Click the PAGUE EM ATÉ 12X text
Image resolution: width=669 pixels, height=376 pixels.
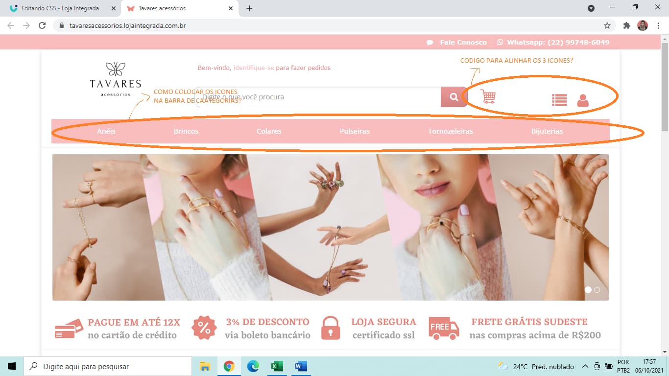[134, 322]
